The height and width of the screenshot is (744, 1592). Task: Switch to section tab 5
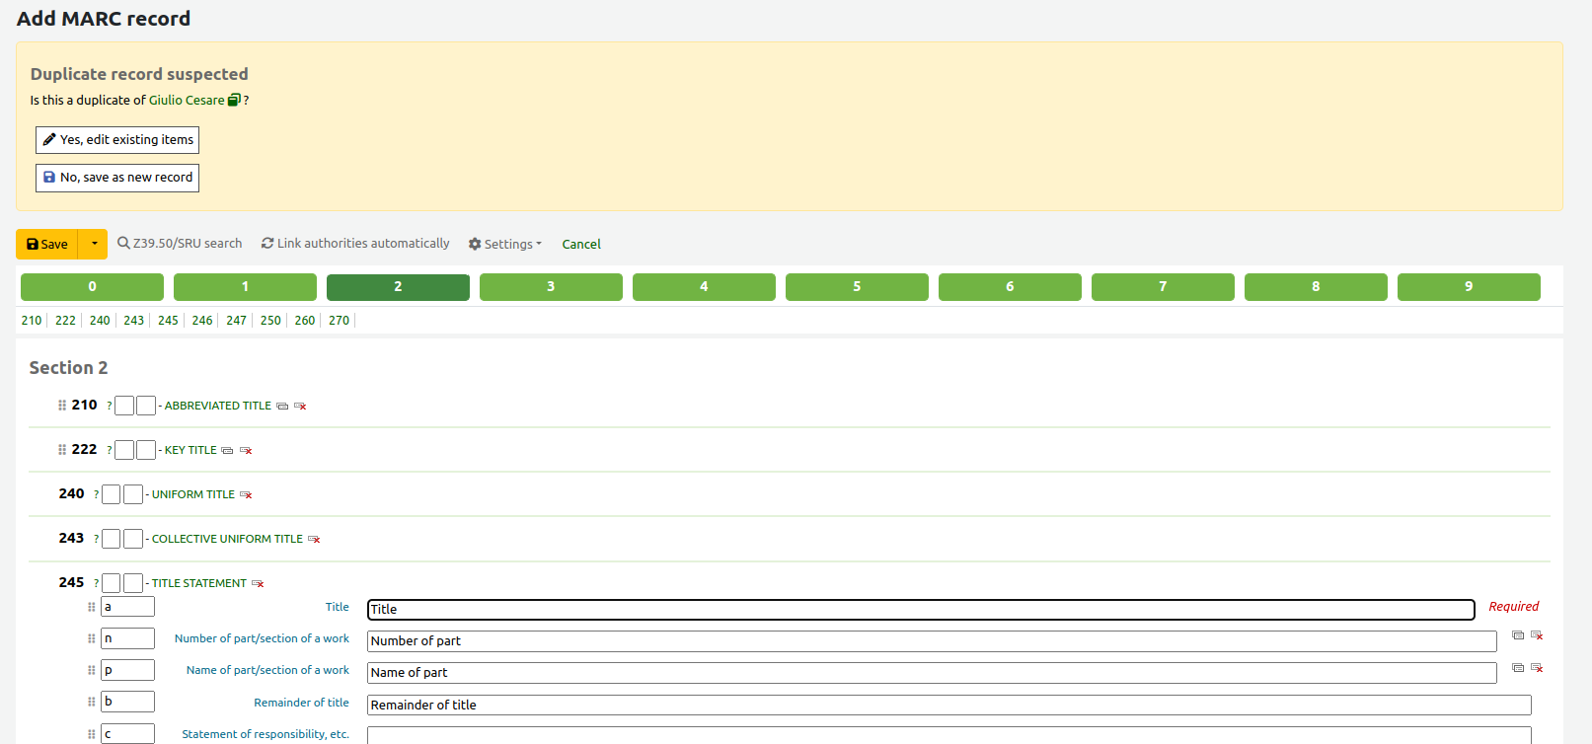tap(857, 287)
